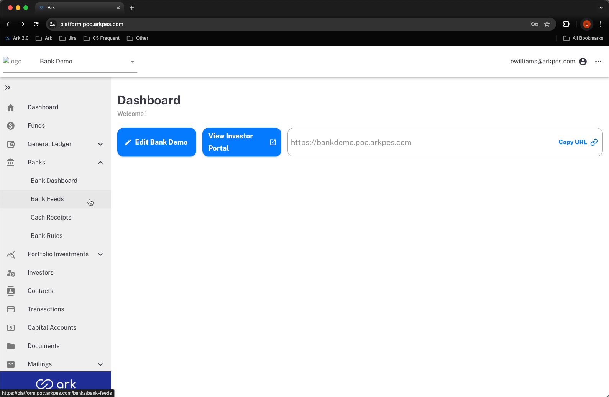Click the Transactions card icon
Screen dimensions: 609x397
(x=11, y=309)
